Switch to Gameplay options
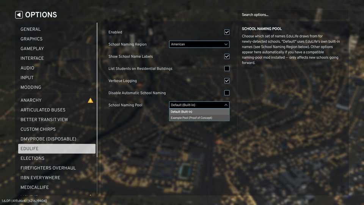 pyautogui.click(x=56, y=49)
